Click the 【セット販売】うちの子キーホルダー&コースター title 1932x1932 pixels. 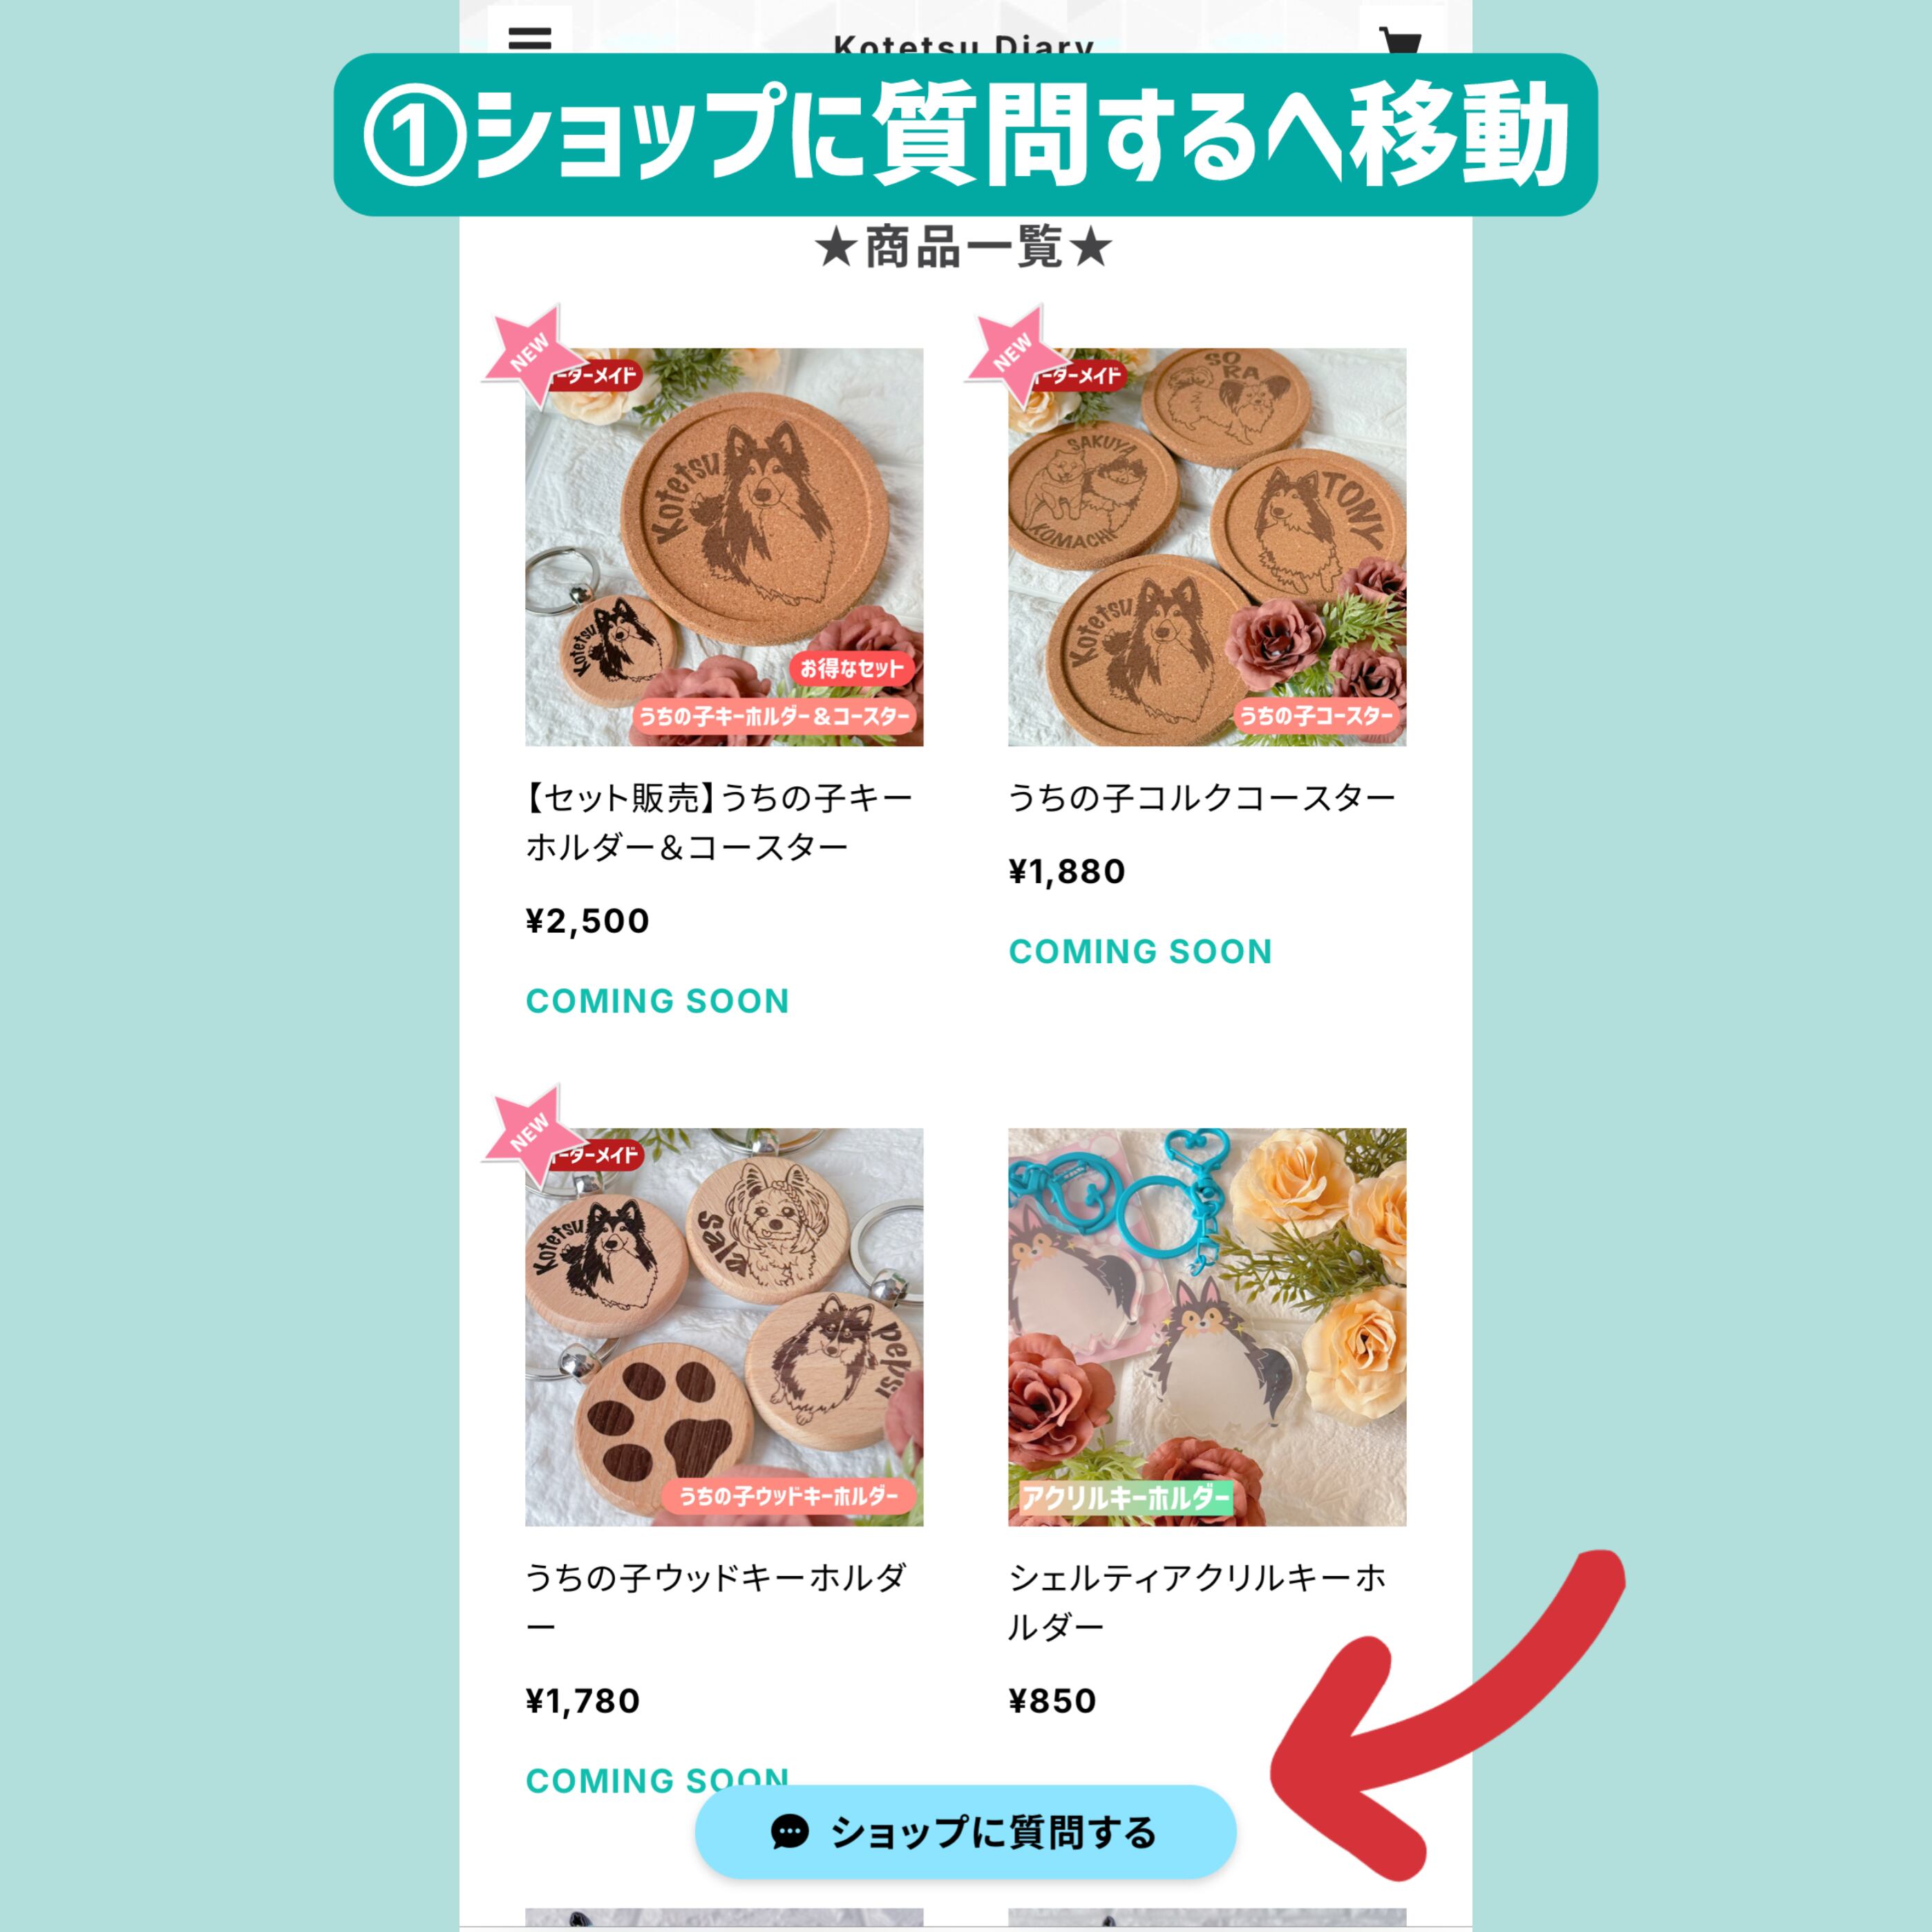[720, 822]
